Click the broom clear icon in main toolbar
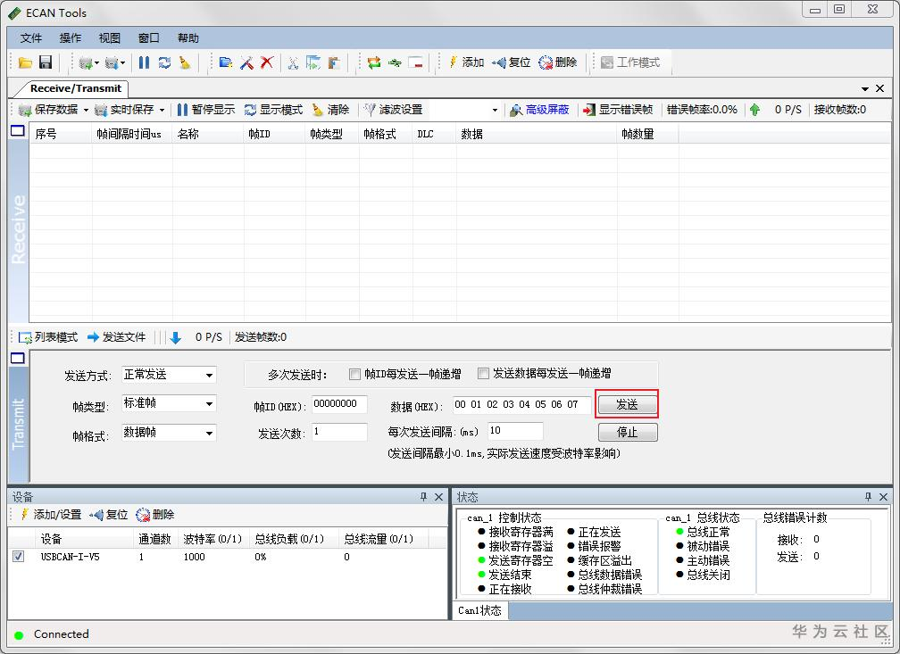 point(185,62)
